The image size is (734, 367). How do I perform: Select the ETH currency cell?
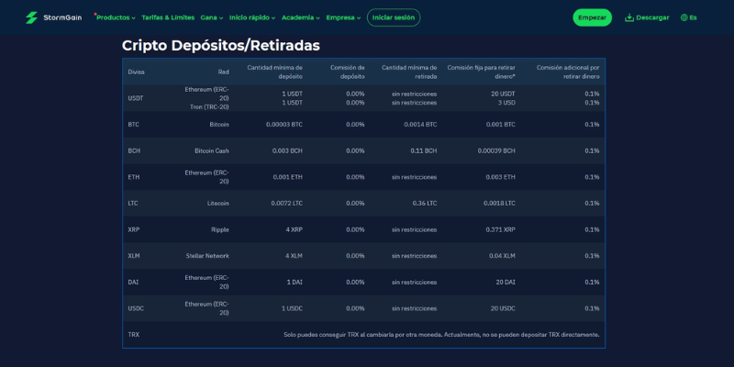[133, 177]
